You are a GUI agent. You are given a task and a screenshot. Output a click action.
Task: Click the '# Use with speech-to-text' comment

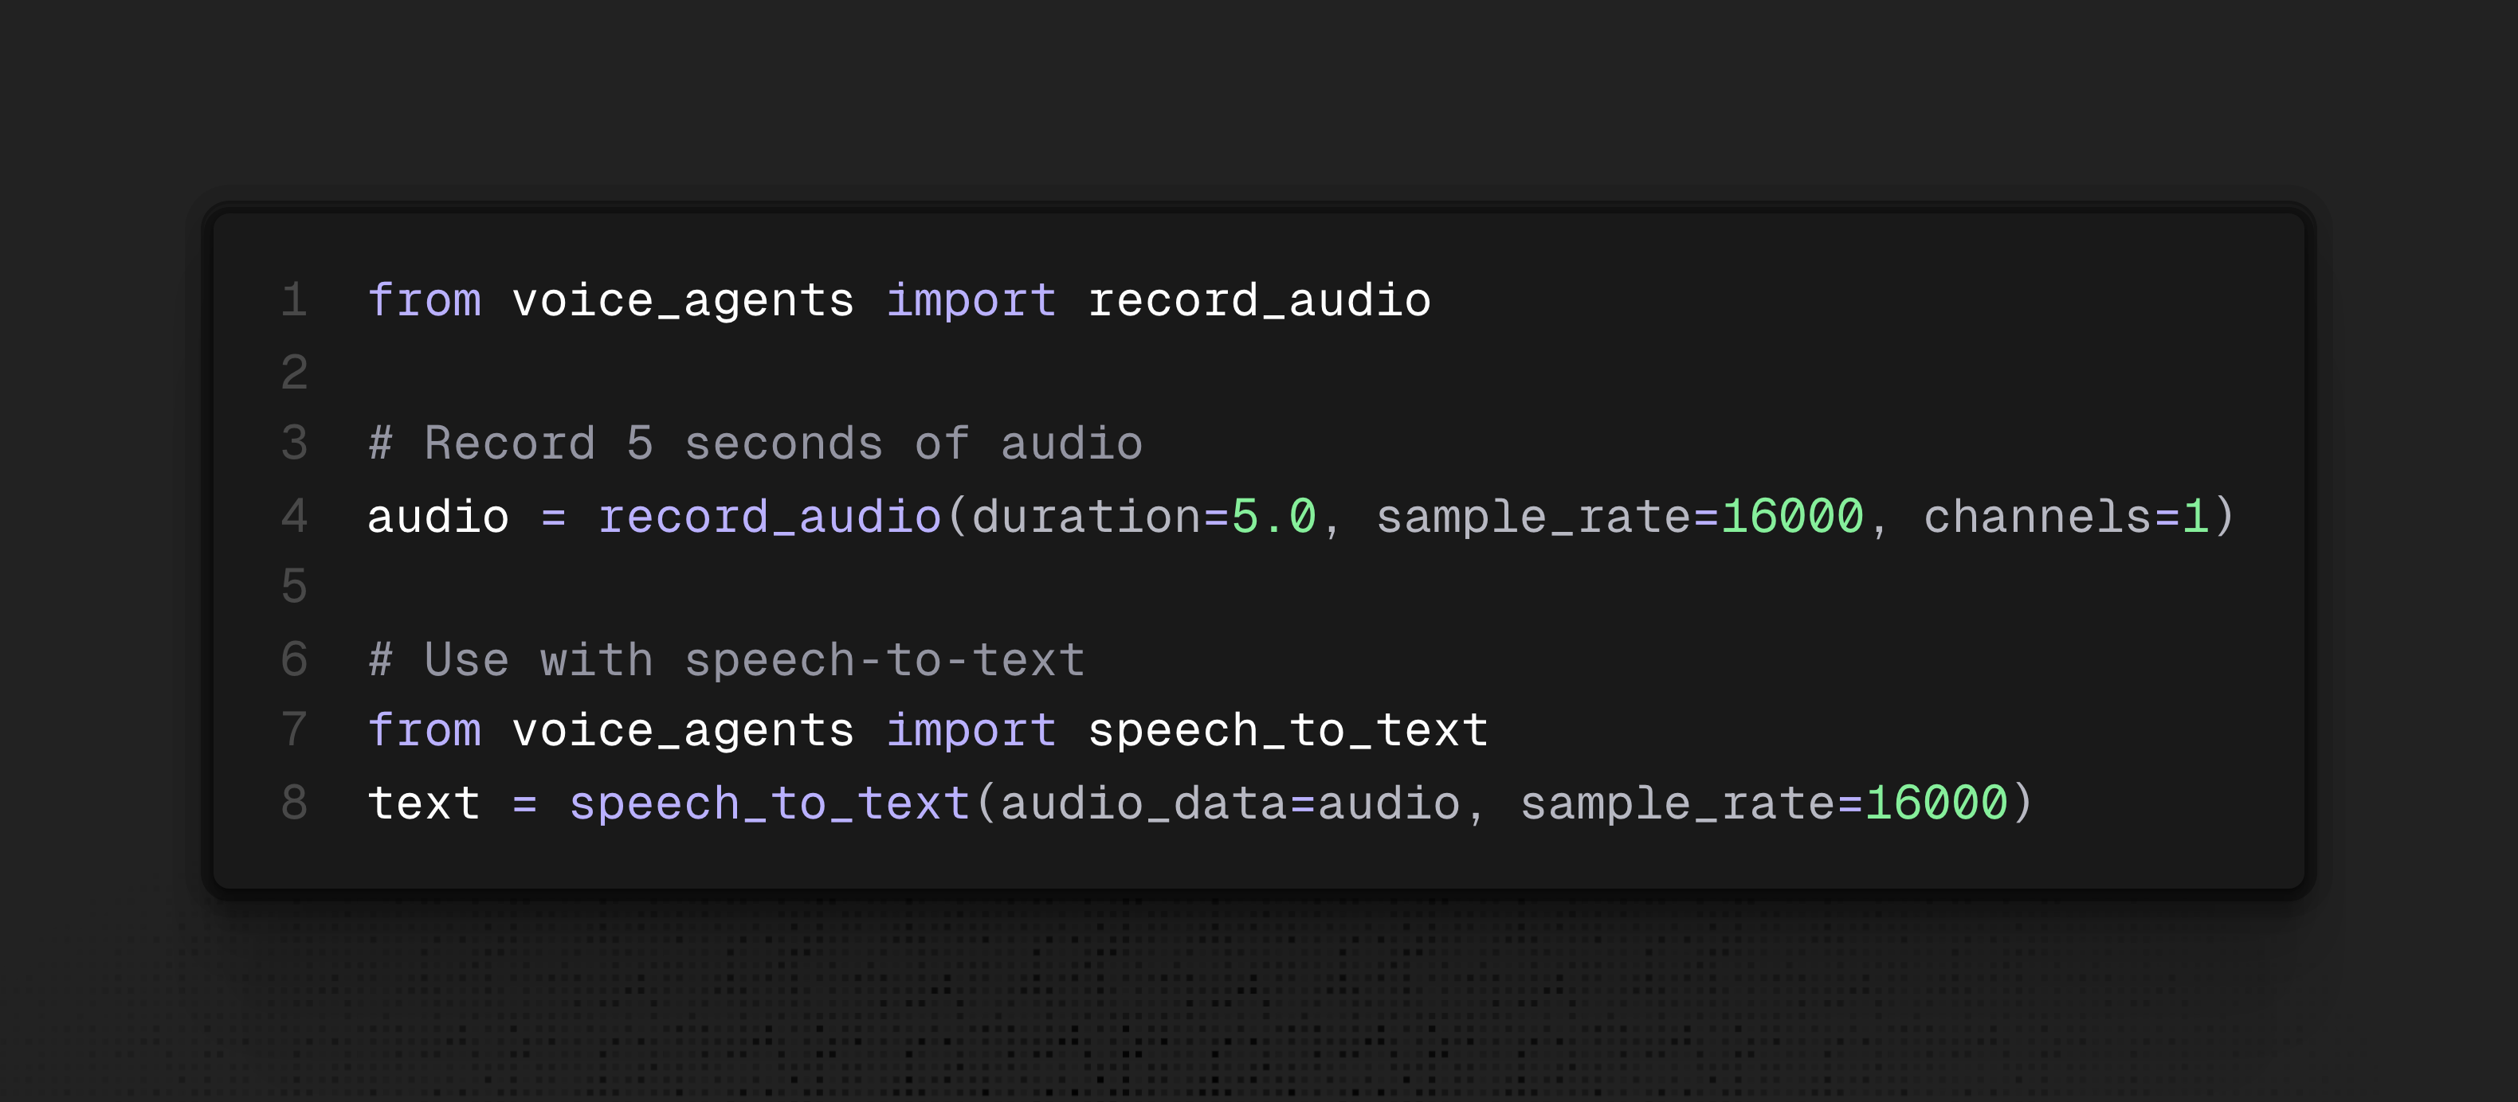tap(726, 659)
